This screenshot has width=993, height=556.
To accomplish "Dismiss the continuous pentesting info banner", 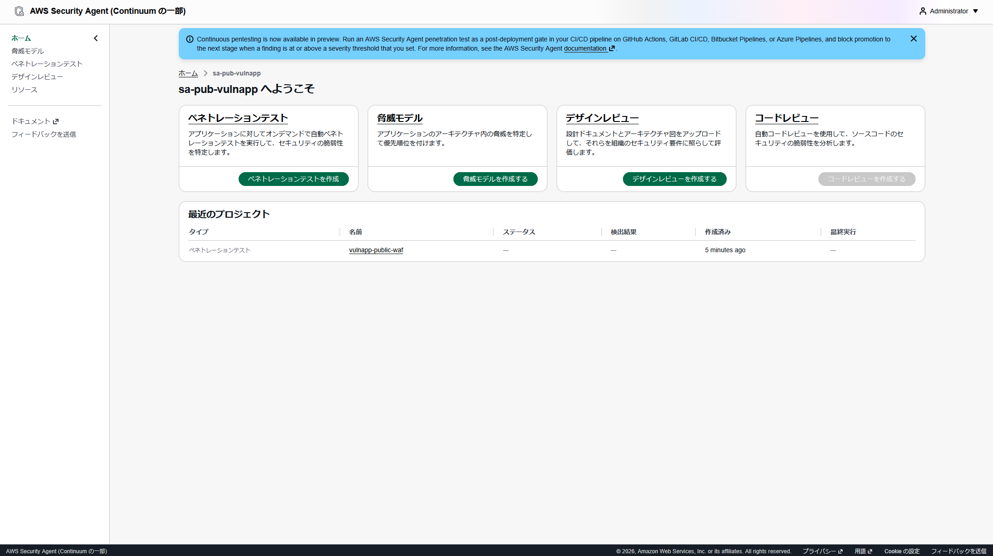I will point(913,39).
